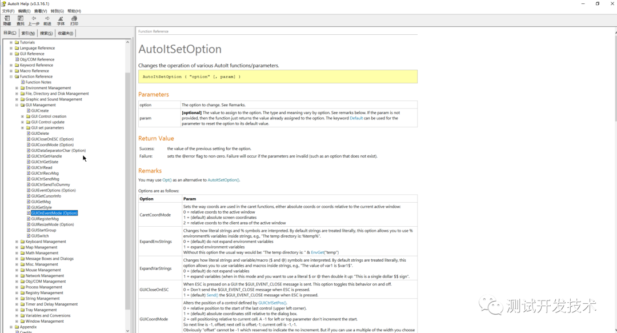
Task: Switch to the 索引(N) tab
Action: tap(28, 33)
